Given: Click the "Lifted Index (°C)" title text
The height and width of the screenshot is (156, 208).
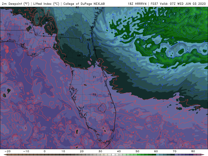Looking at the screenshot, I should (x=46, y=4).
